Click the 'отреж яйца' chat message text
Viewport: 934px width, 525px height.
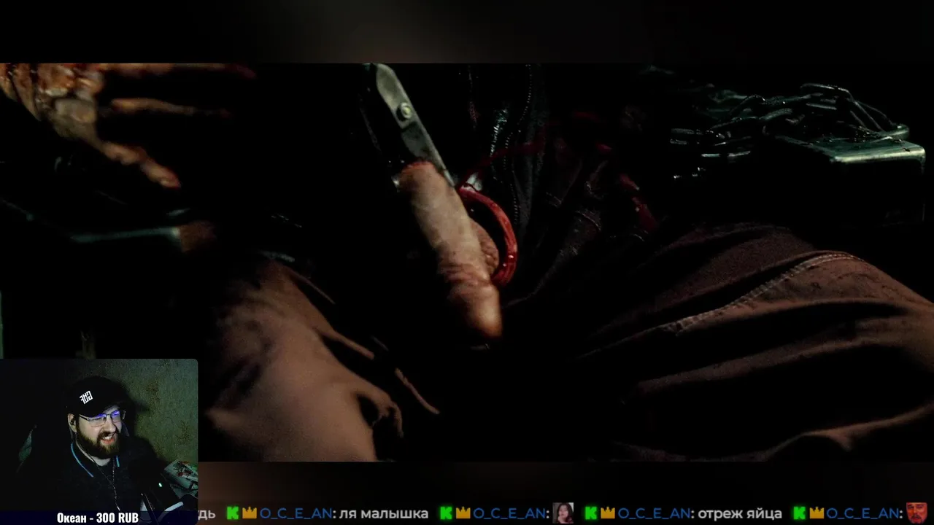pyautogui.click(x=740, y=513)
